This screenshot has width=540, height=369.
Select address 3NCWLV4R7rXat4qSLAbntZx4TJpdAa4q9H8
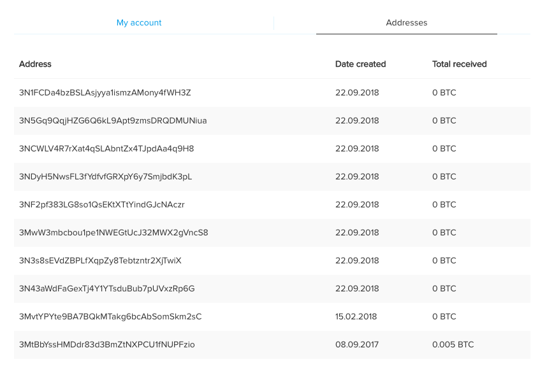106,149
